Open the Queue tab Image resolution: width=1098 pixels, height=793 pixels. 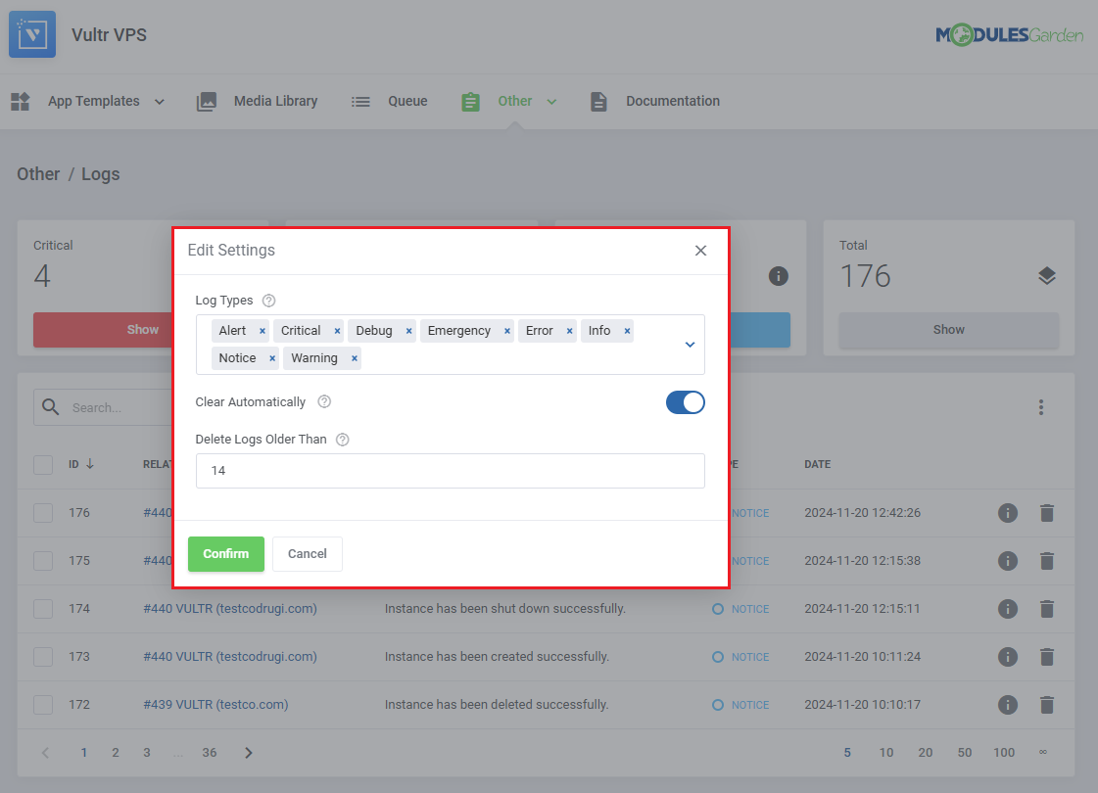click(x=389, y=102)
